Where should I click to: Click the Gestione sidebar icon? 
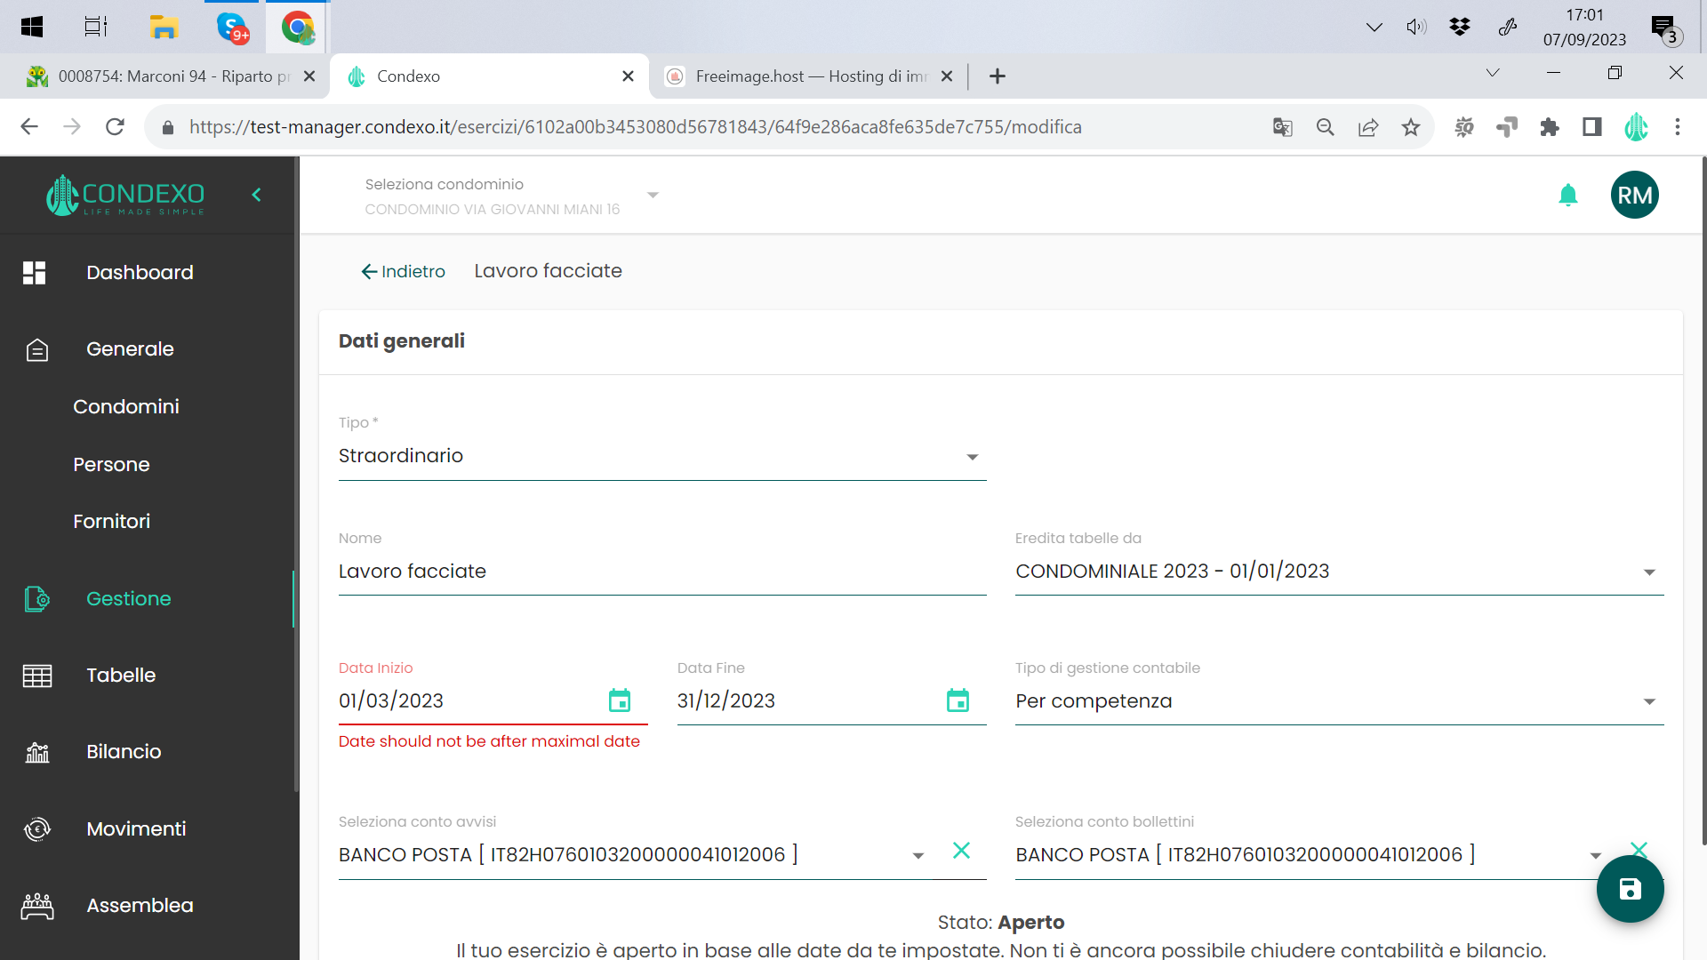point(37,599)
